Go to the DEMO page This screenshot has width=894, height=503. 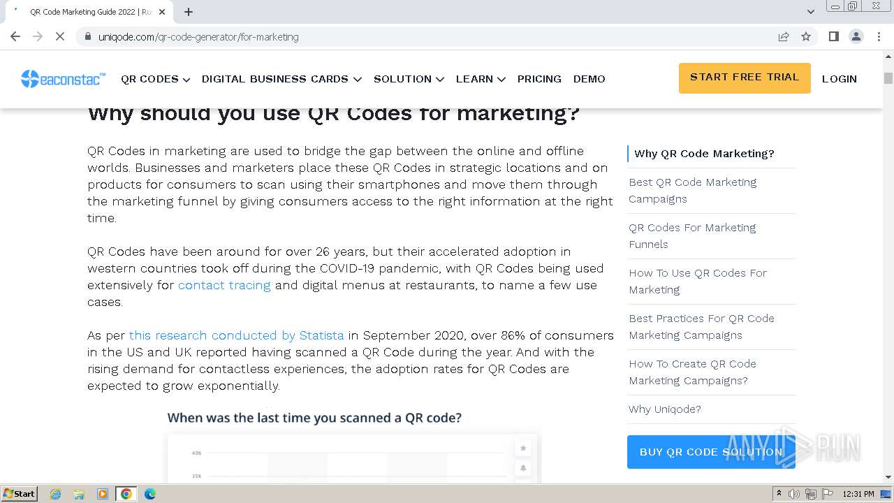[589, 79]
